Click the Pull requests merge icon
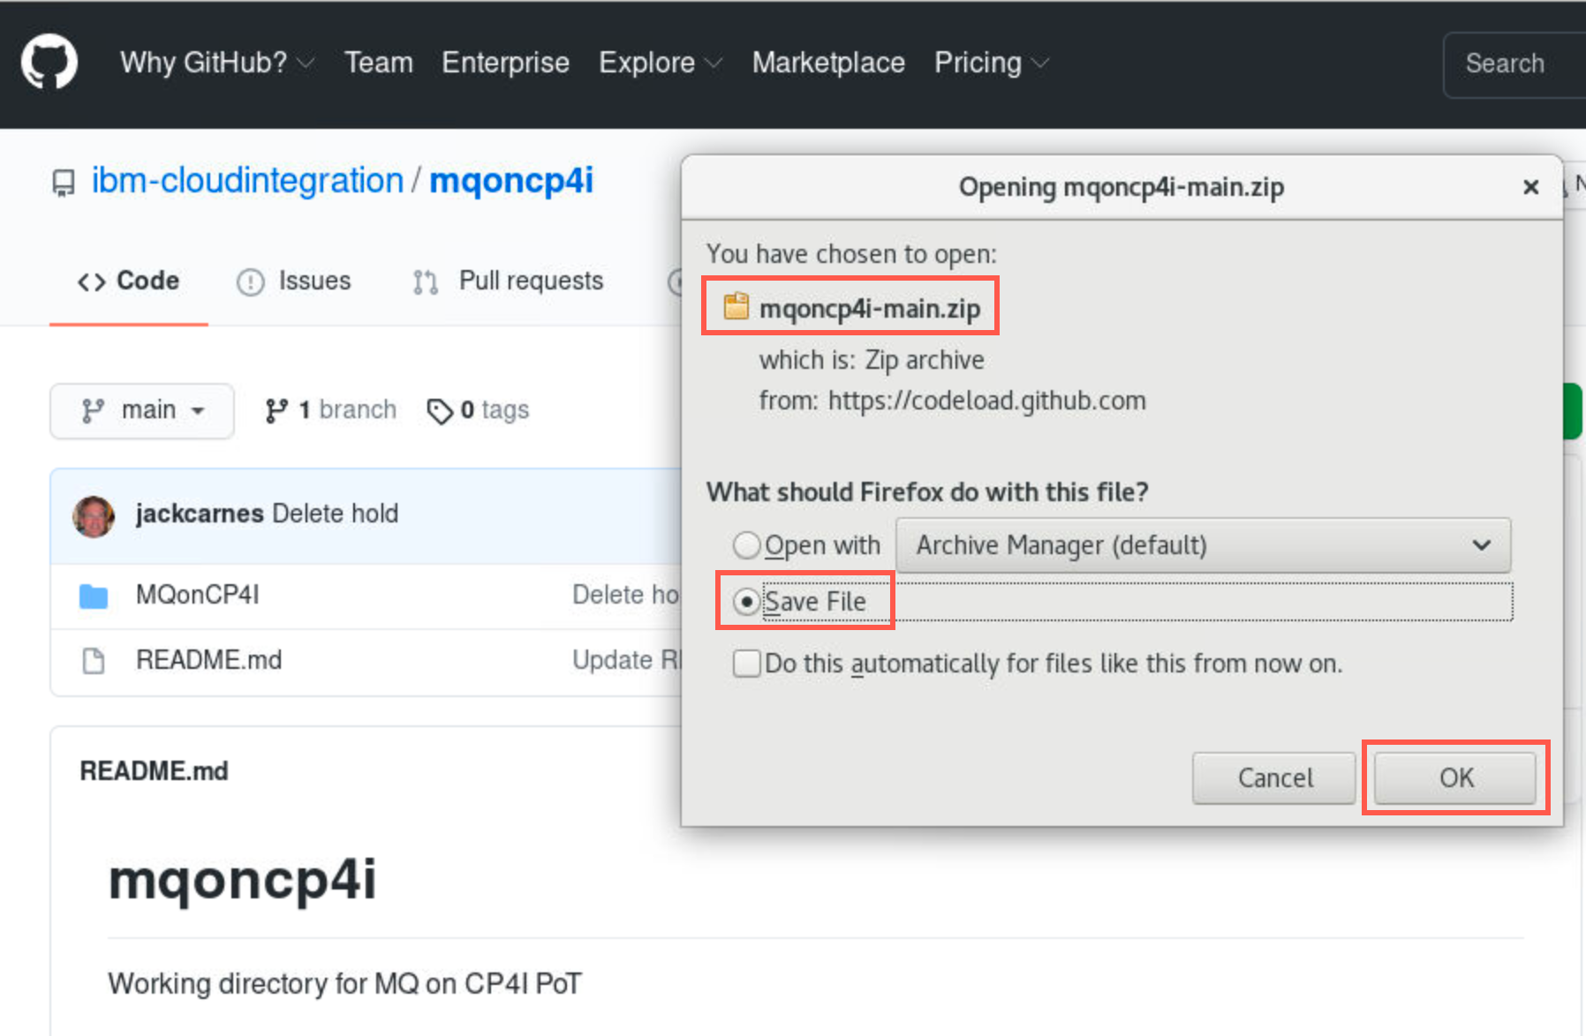1586x1036 pixels. click(x=426, y=282)
